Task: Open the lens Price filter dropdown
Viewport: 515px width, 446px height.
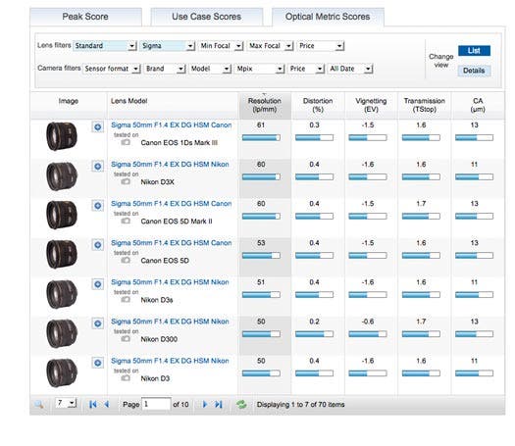Action: coord(321,46)
